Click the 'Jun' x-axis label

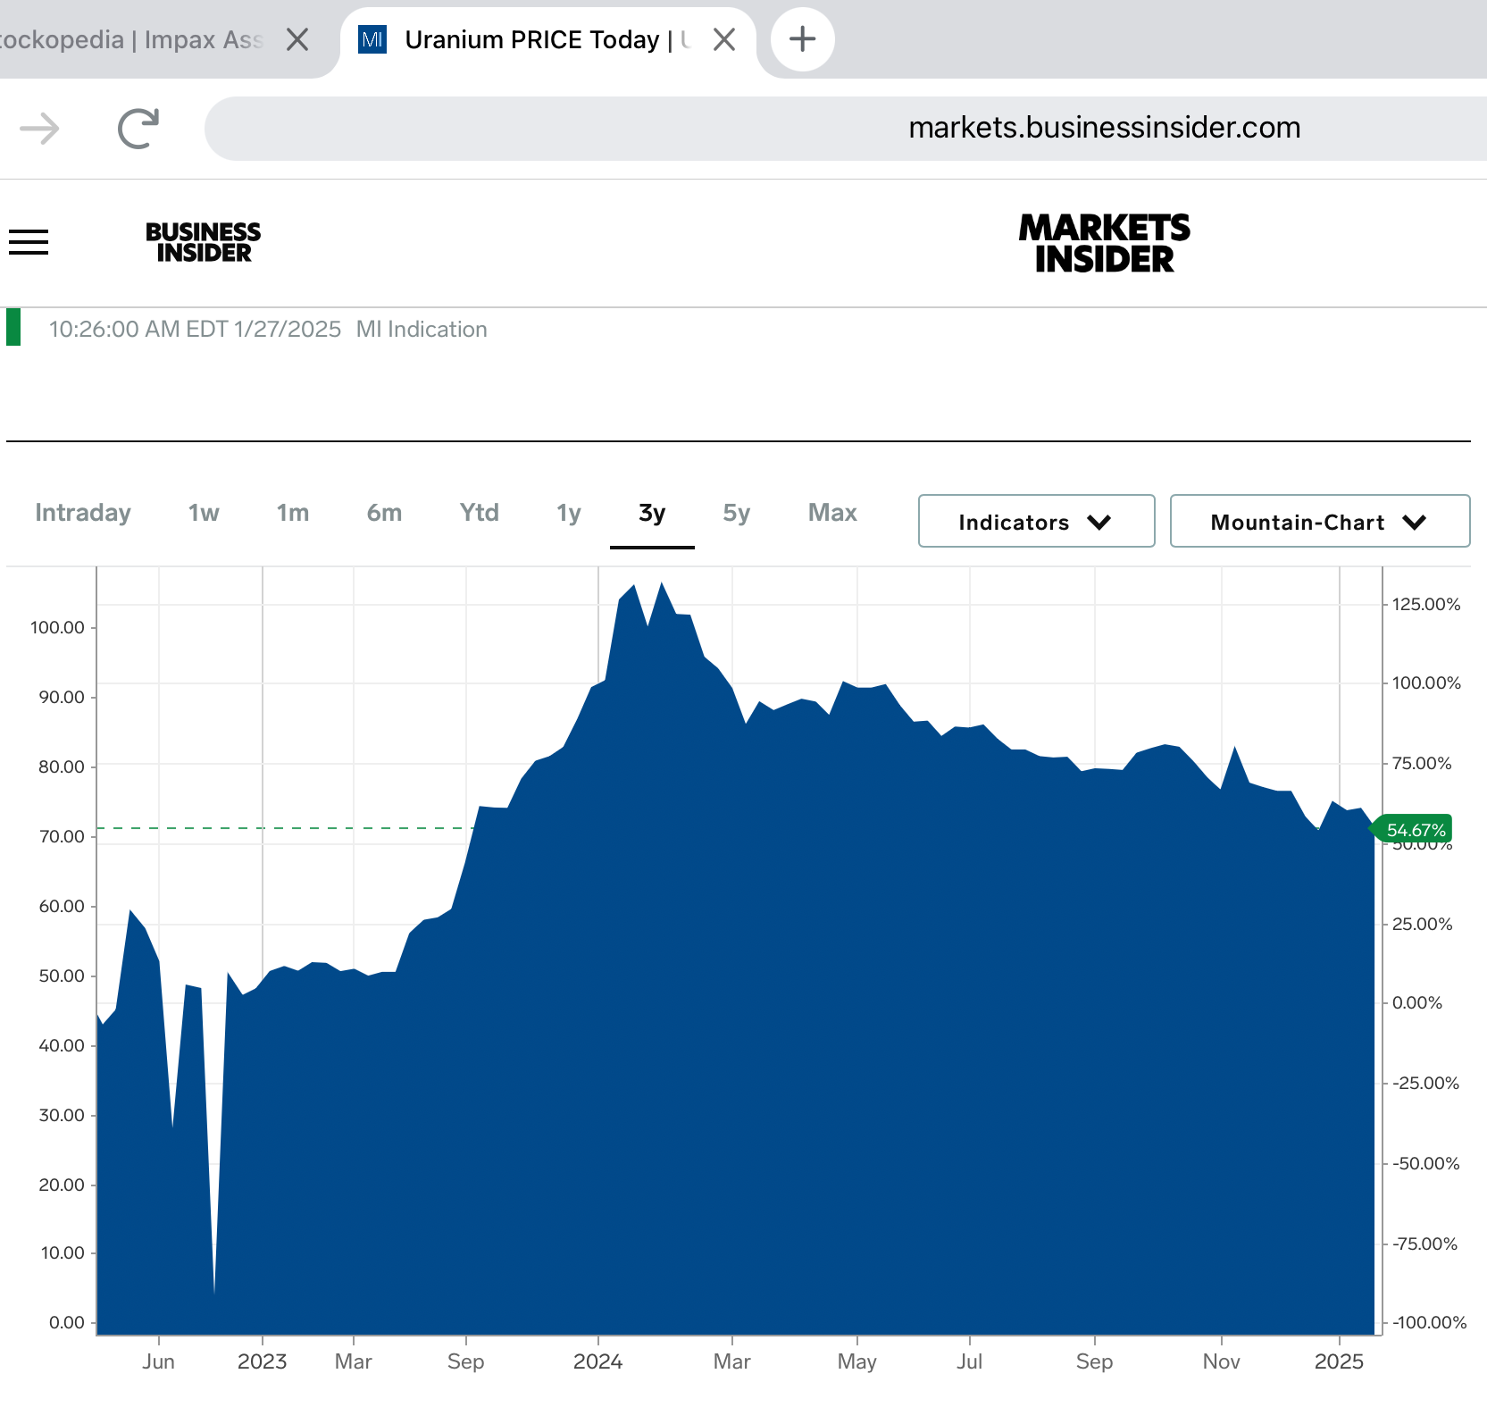coord(158,1361)
